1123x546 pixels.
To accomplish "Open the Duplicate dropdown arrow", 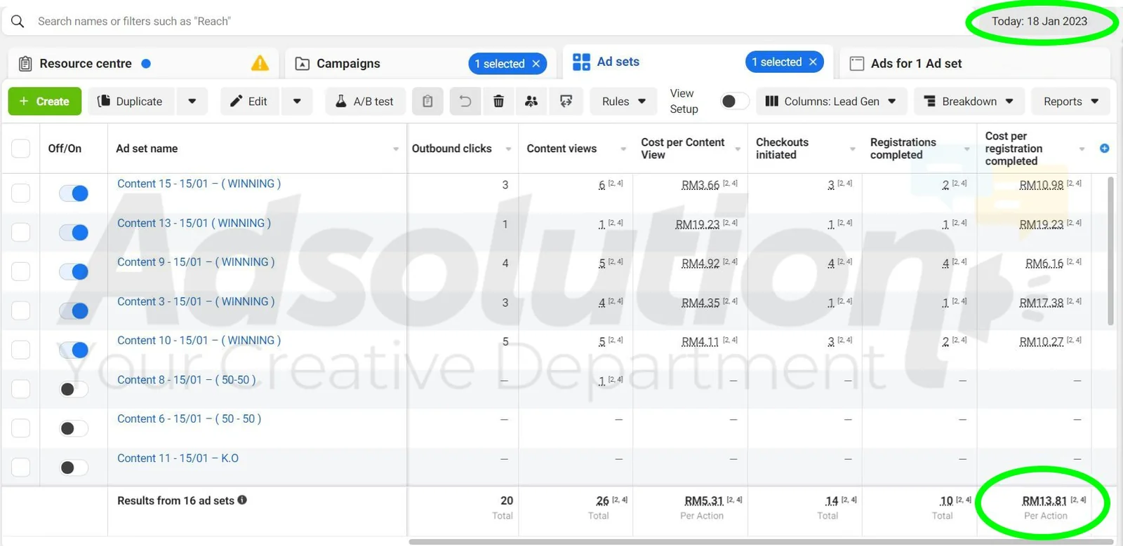I will [192, 102].
